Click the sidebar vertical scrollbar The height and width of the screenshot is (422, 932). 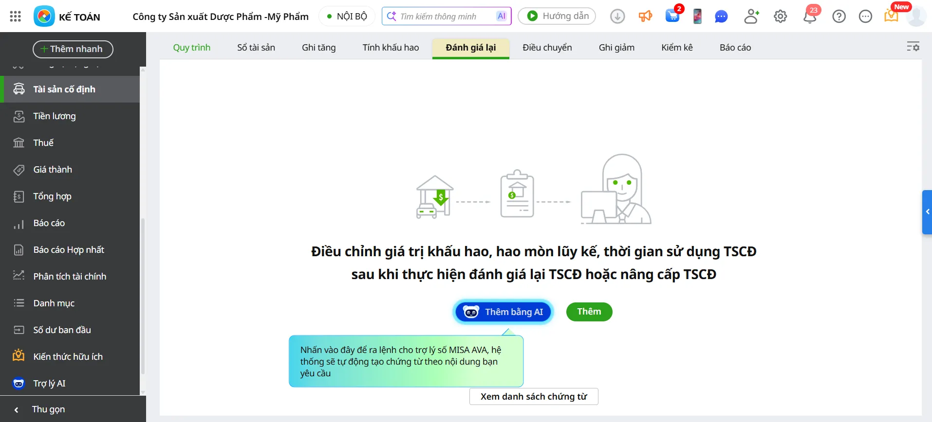click(143, 297)
